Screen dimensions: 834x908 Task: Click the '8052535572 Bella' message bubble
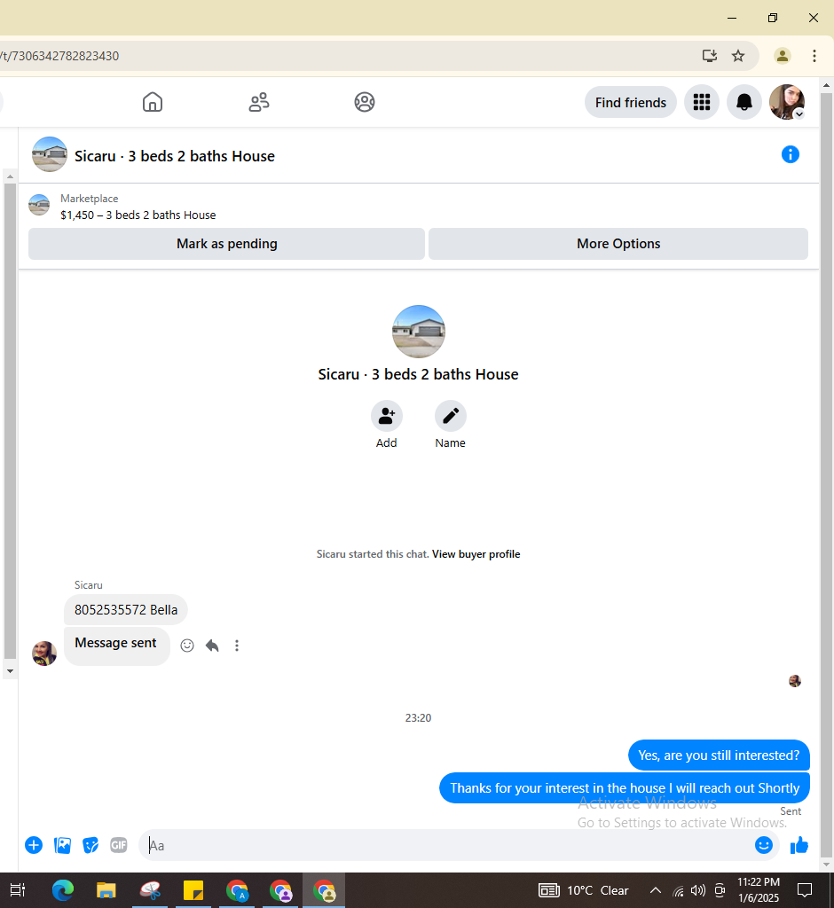(126, 610)
